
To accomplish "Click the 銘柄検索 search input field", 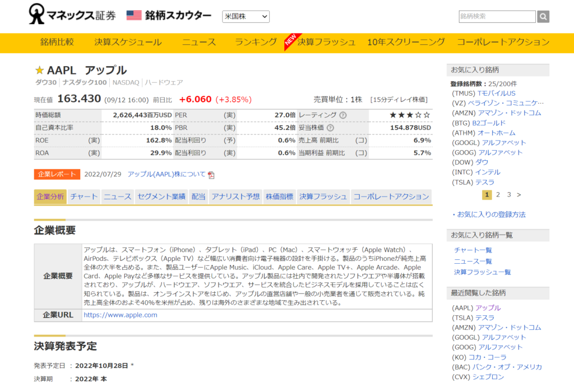I will pos(497,17).
